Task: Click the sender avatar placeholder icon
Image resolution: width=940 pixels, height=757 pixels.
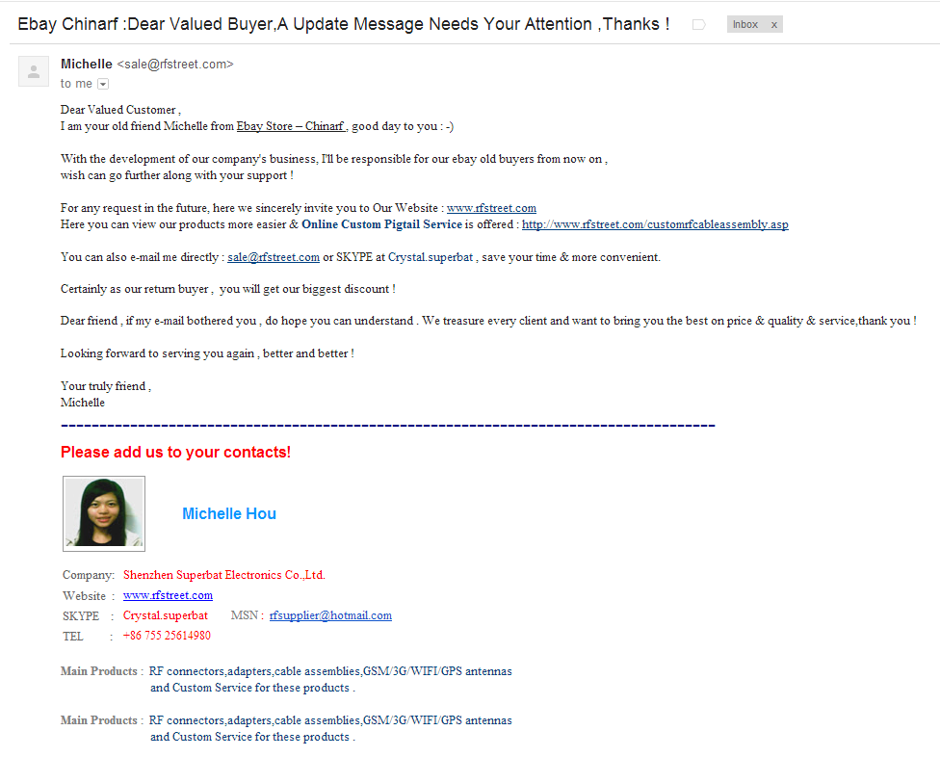Action: 34,71
